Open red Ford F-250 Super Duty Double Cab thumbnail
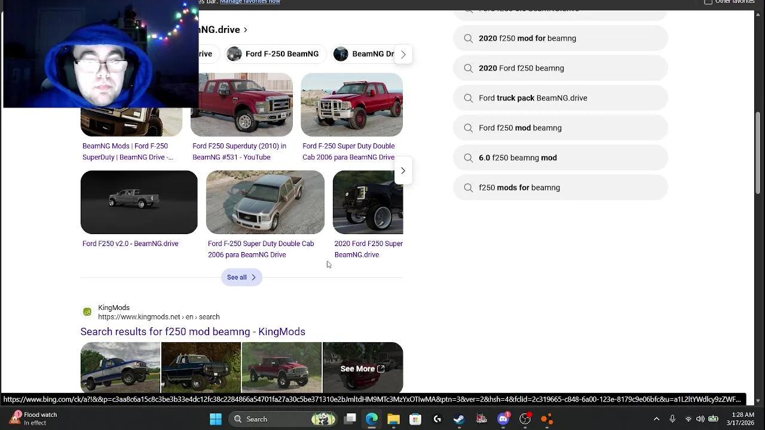The image size is (765, 430). (351, 105)
